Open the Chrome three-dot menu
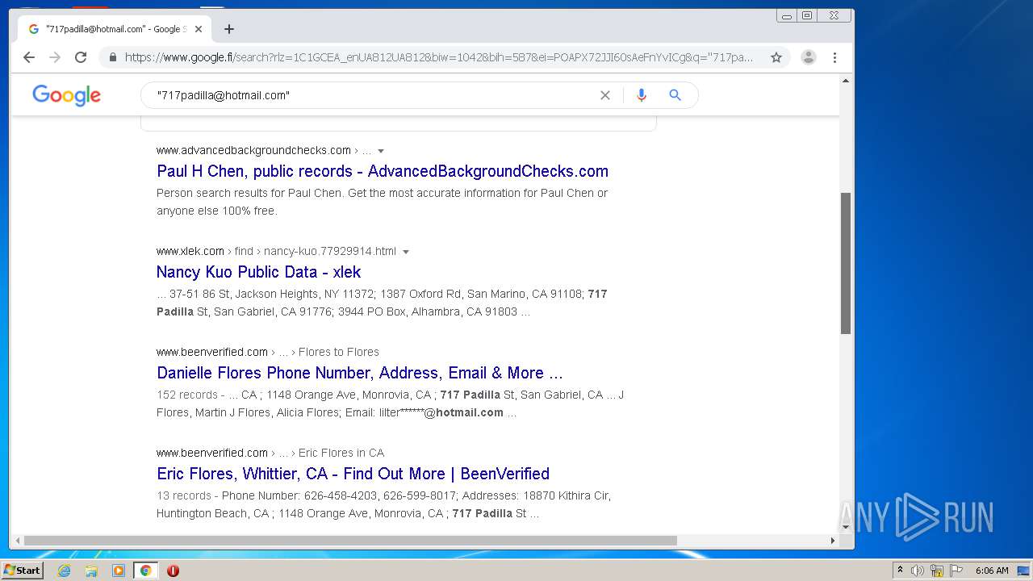 coord(834,57)
